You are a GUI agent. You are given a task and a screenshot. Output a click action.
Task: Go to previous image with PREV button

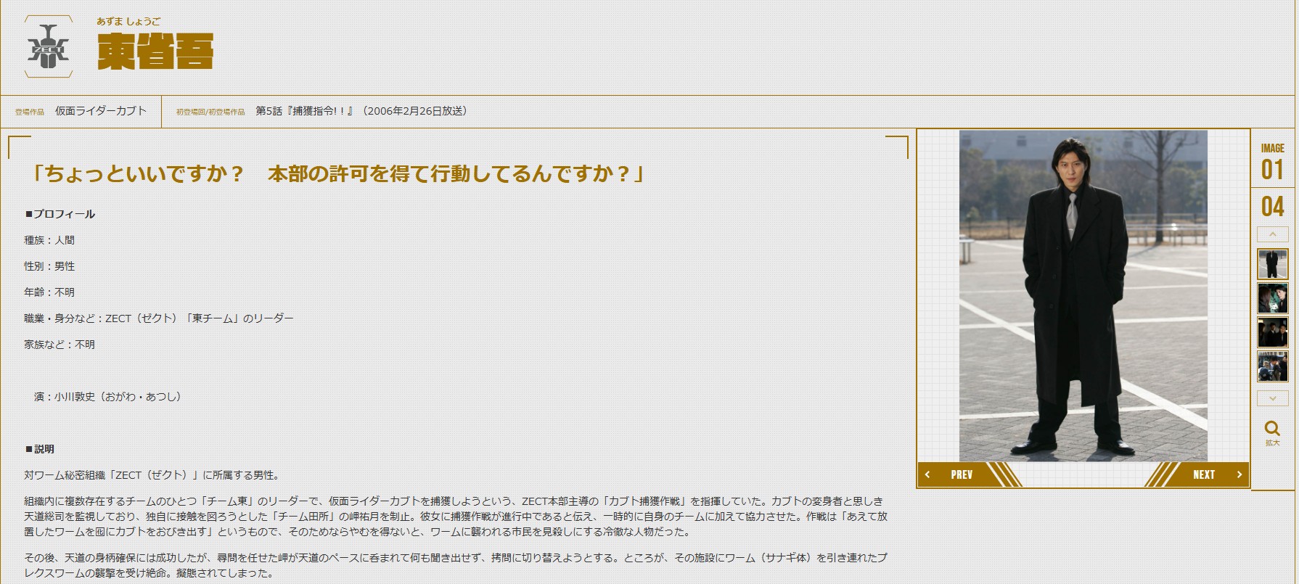click(970, 474)
